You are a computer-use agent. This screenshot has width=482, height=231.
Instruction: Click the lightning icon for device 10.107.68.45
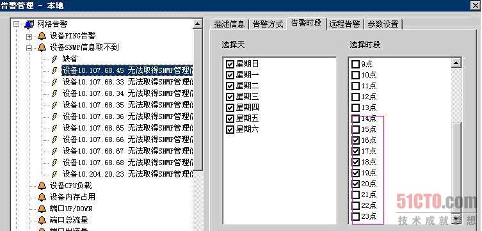pos(54,70)
